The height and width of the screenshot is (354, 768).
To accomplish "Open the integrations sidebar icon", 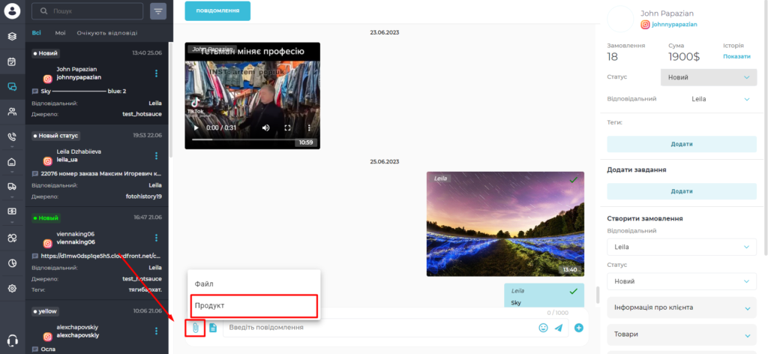I will point(12,238).
